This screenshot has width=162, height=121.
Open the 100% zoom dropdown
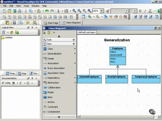click(102, 11)
